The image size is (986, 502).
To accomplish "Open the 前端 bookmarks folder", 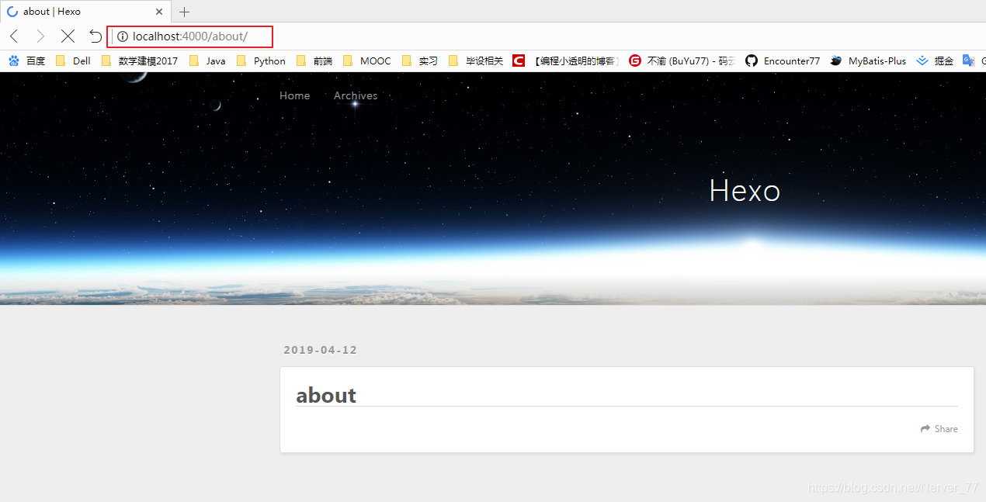I will [314, 61].
